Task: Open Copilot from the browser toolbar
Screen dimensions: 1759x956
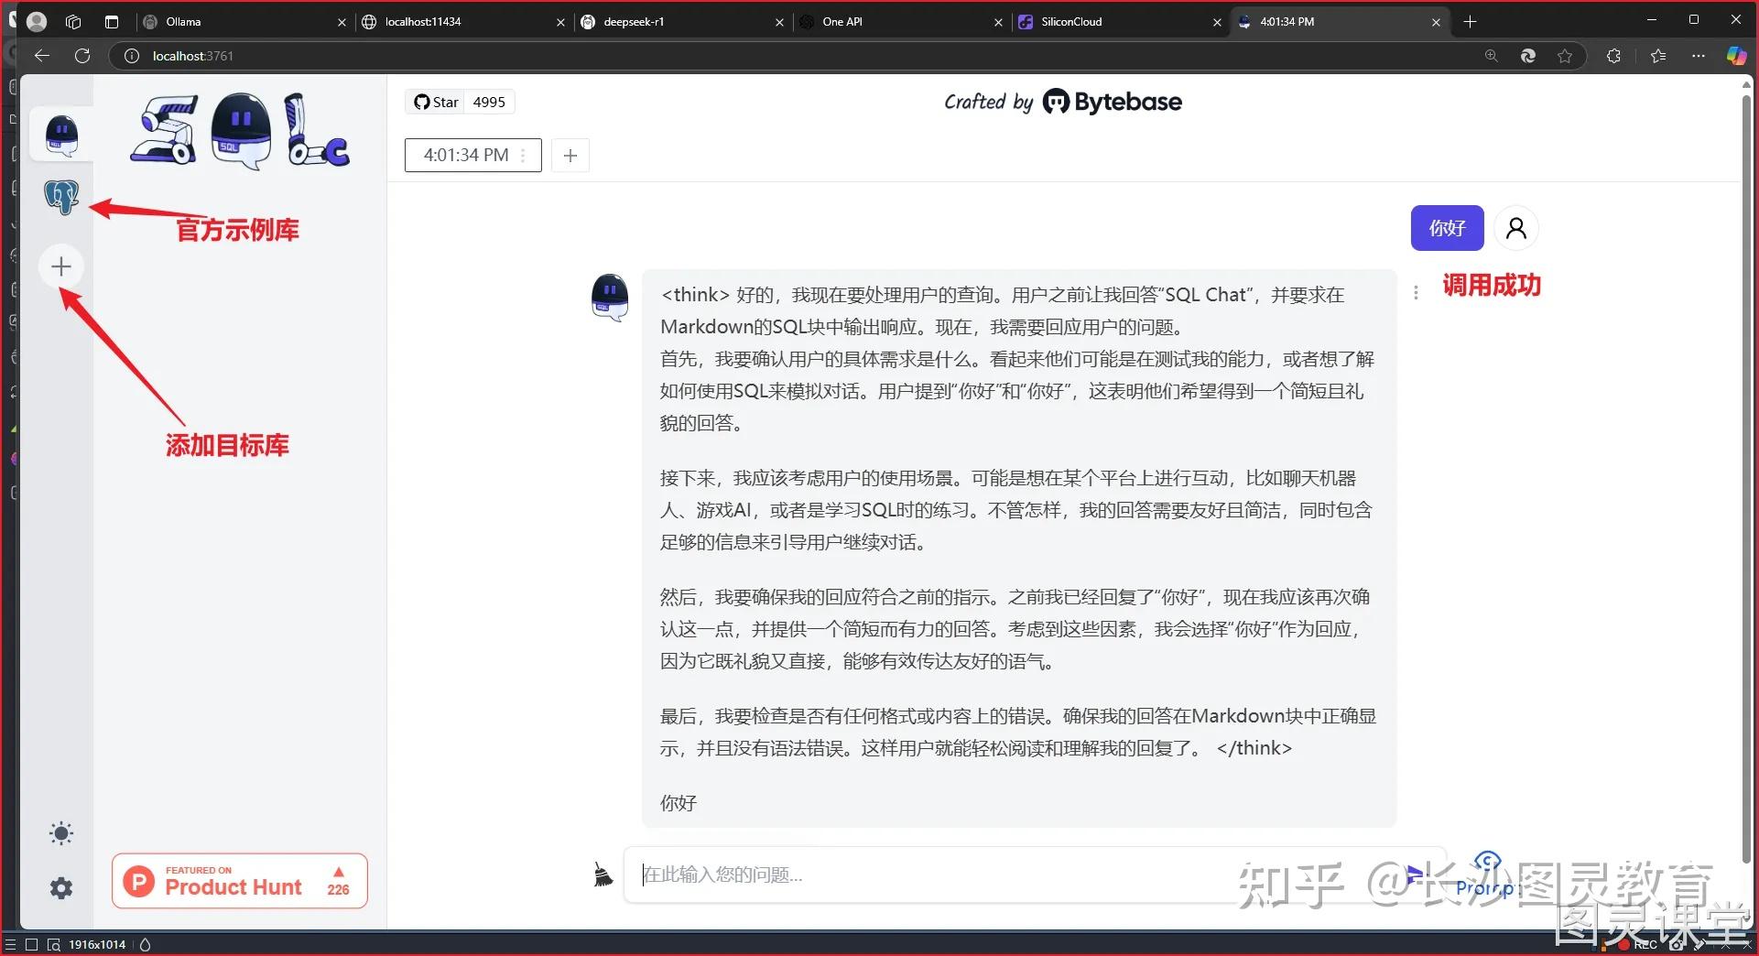Action: (x=1736, y=56)
